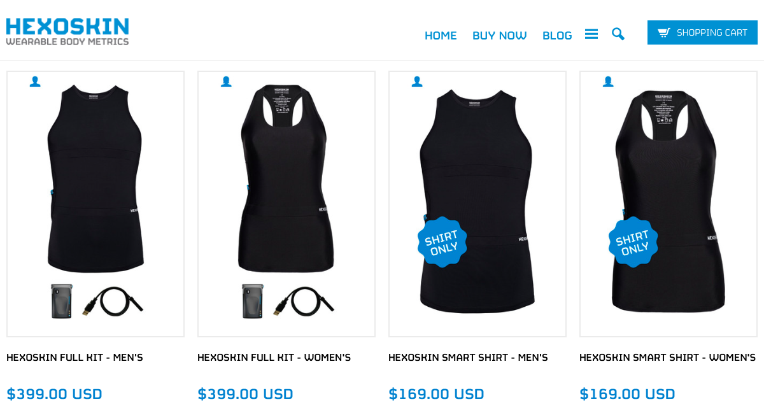The height and width of the screenshot is (415, 764).
Task: Open Hexoskin Smart Shirt - Women's title link
Action: [667, 358]
